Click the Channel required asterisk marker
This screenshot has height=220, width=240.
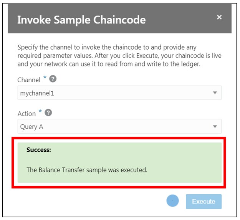tap(45, 78)
